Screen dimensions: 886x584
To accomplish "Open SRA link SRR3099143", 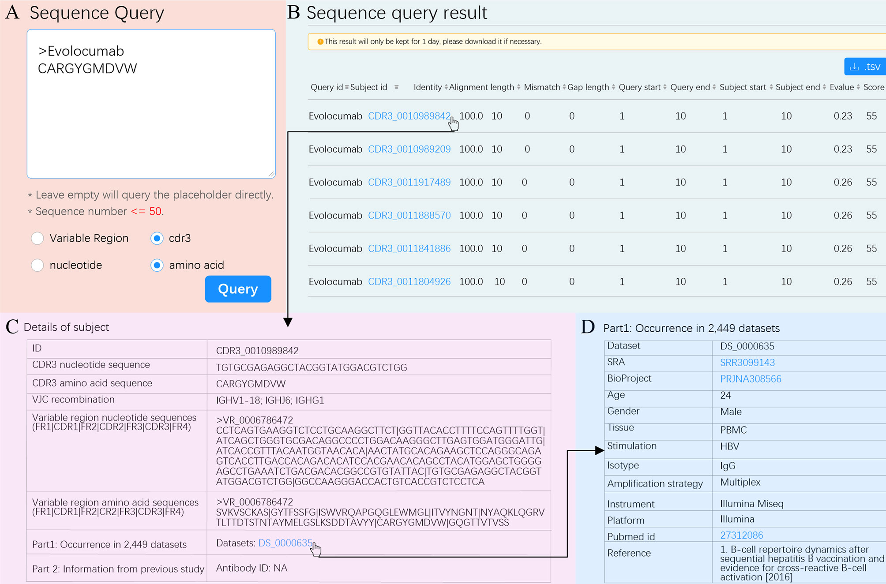I will pos(747,363).
